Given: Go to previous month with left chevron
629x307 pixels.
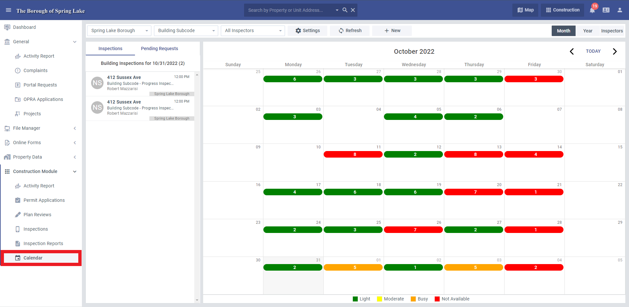Looking at the screenshot, I should point(572,51).
